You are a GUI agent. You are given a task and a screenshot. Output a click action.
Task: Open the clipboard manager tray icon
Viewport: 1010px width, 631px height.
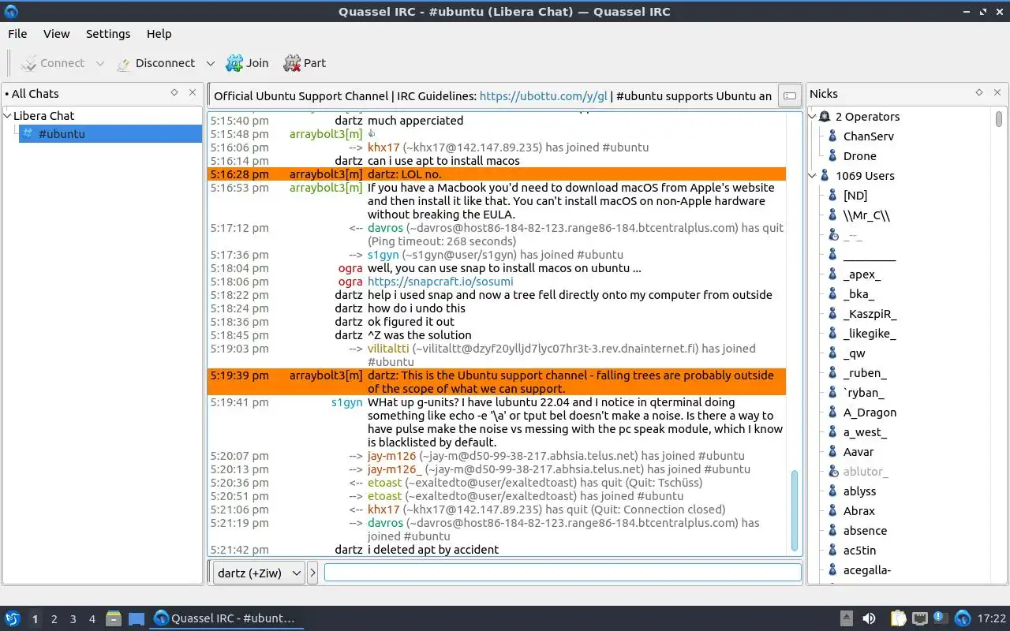[x=898, y=619]
